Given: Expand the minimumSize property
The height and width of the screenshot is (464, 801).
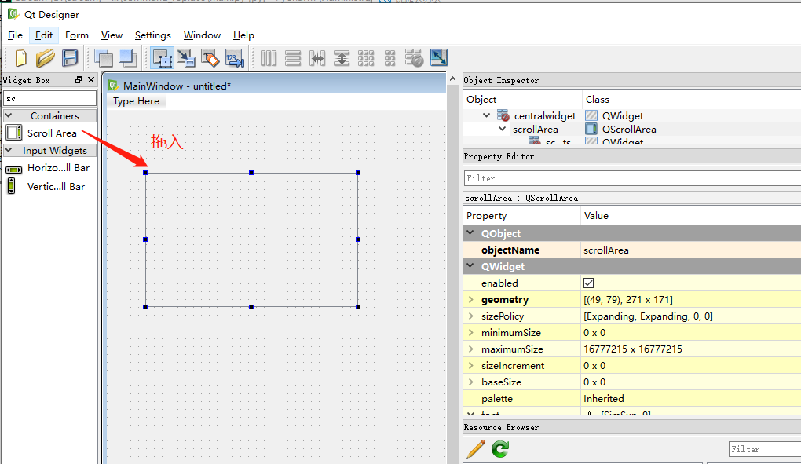Looking at the screenshot, I should (x=471, y=332).
